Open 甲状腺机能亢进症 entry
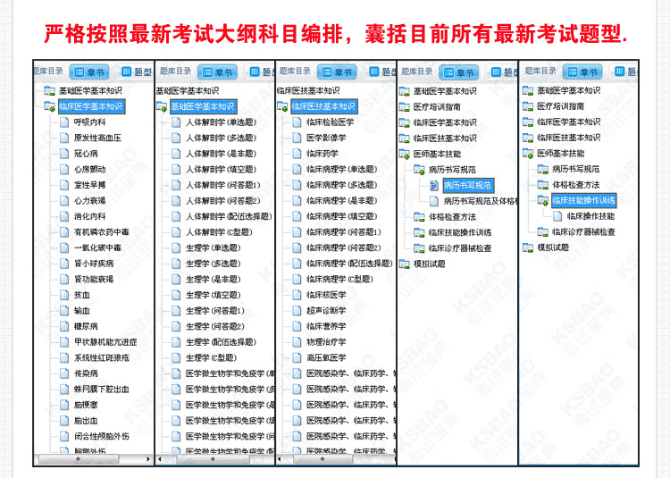Viewport: 670px width, 478px height. coord(105,342)
